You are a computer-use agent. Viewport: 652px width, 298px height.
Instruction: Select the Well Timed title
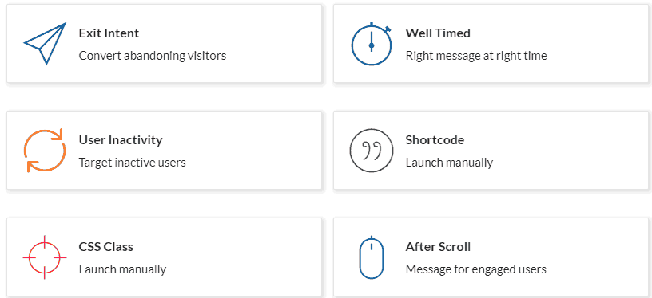coord(438,33)
